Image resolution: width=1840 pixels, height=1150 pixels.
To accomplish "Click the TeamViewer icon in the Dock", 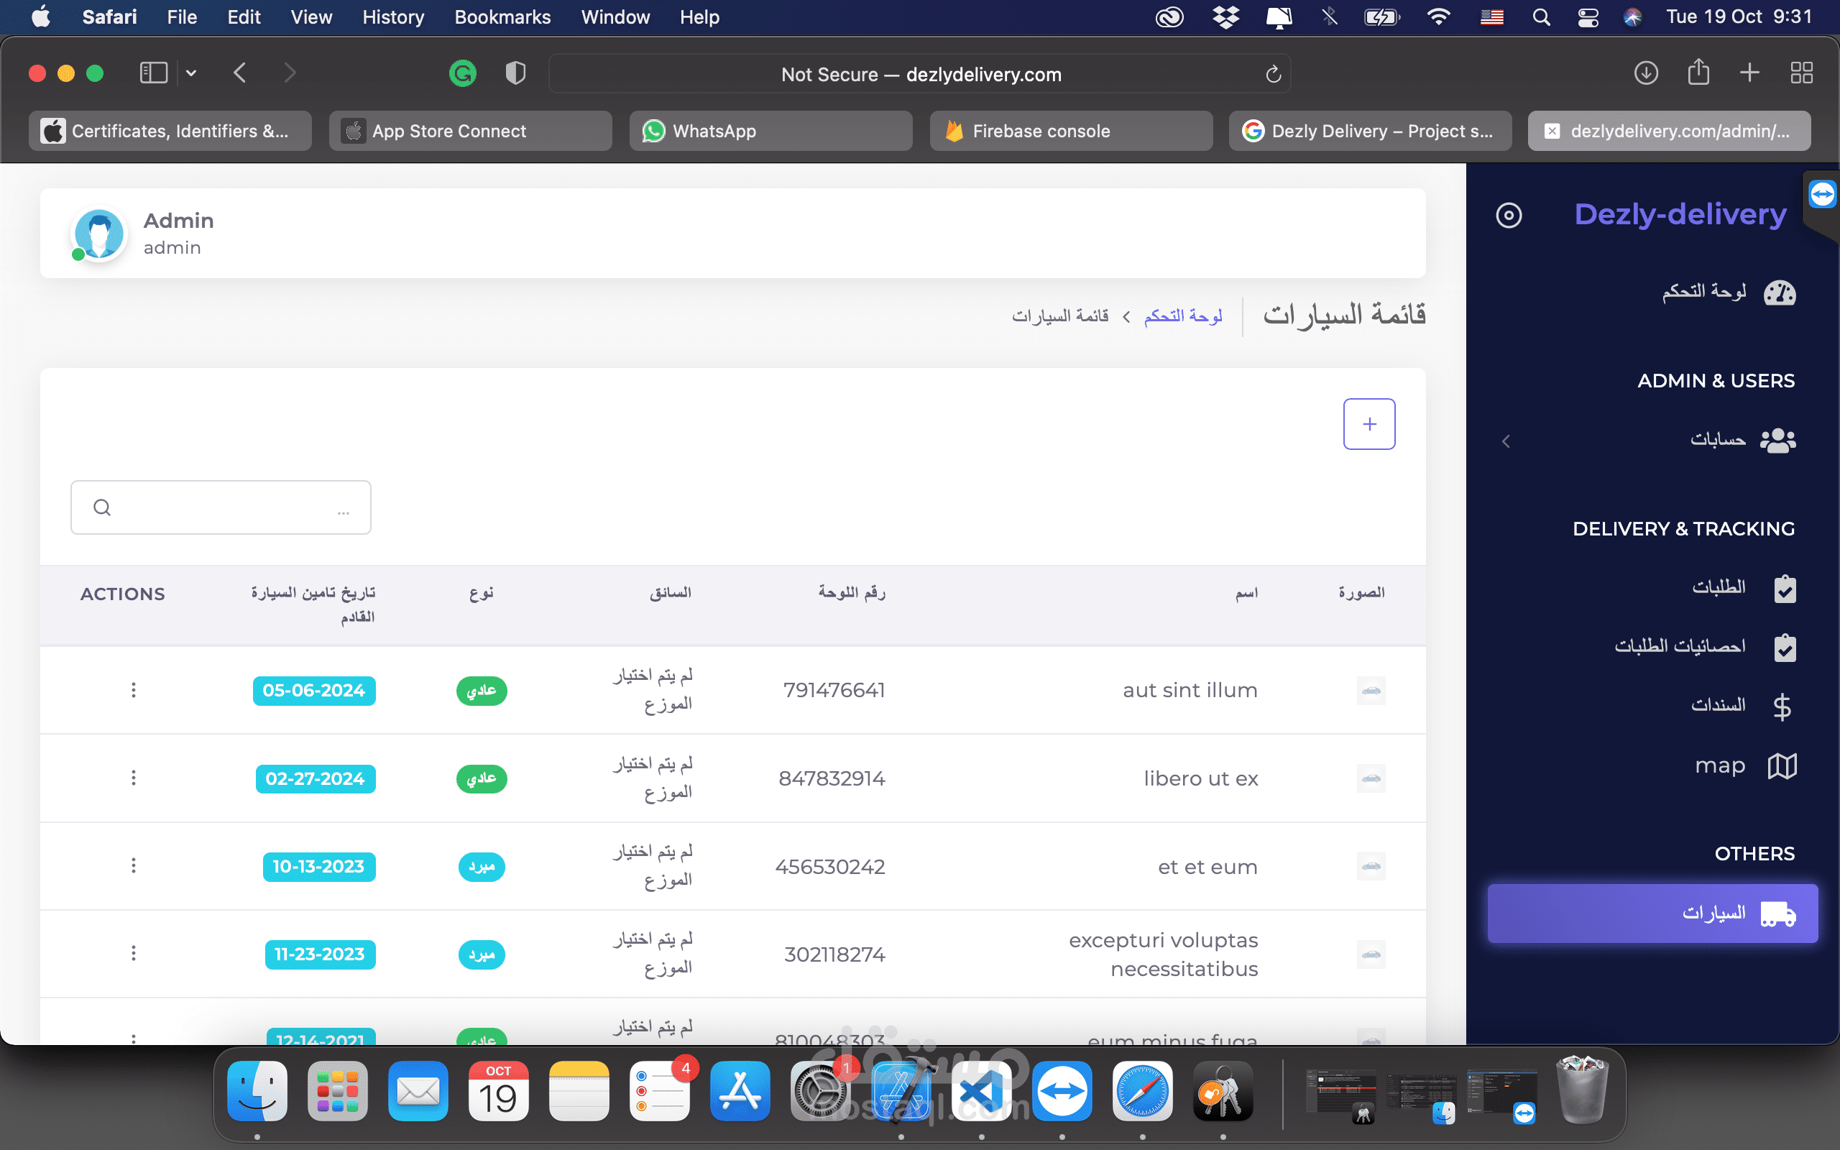I will (x=1062, y=1092).
